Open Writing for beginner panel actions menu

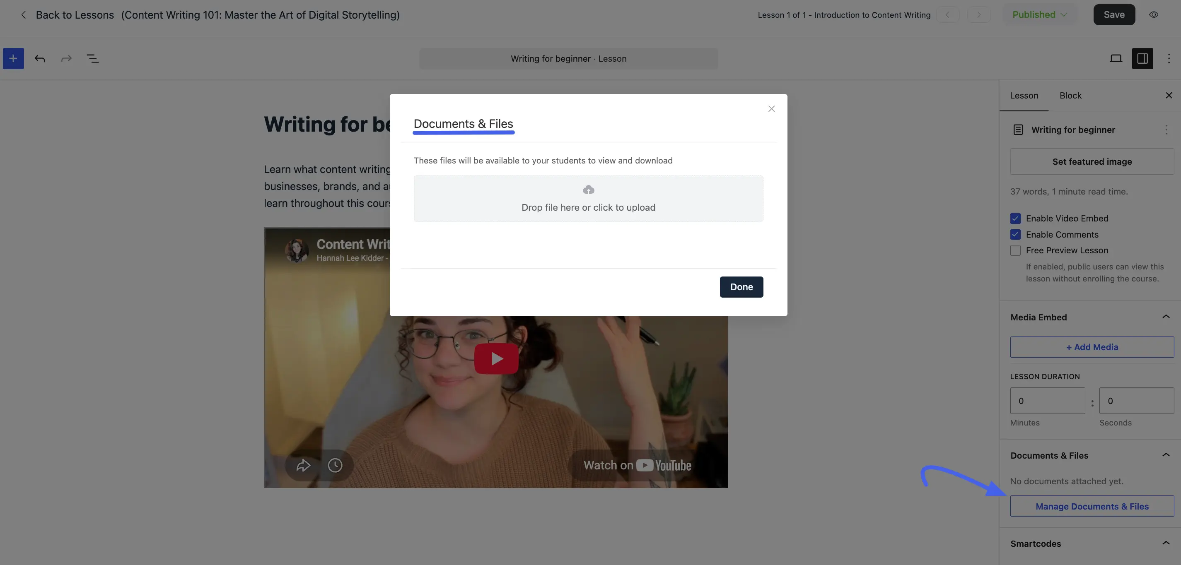(1167, 130)
